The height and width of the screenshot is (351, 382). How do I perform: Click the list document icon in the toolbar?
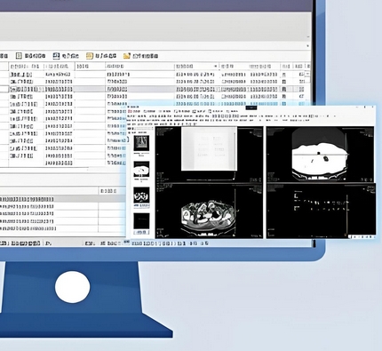(x=19, y=56)
